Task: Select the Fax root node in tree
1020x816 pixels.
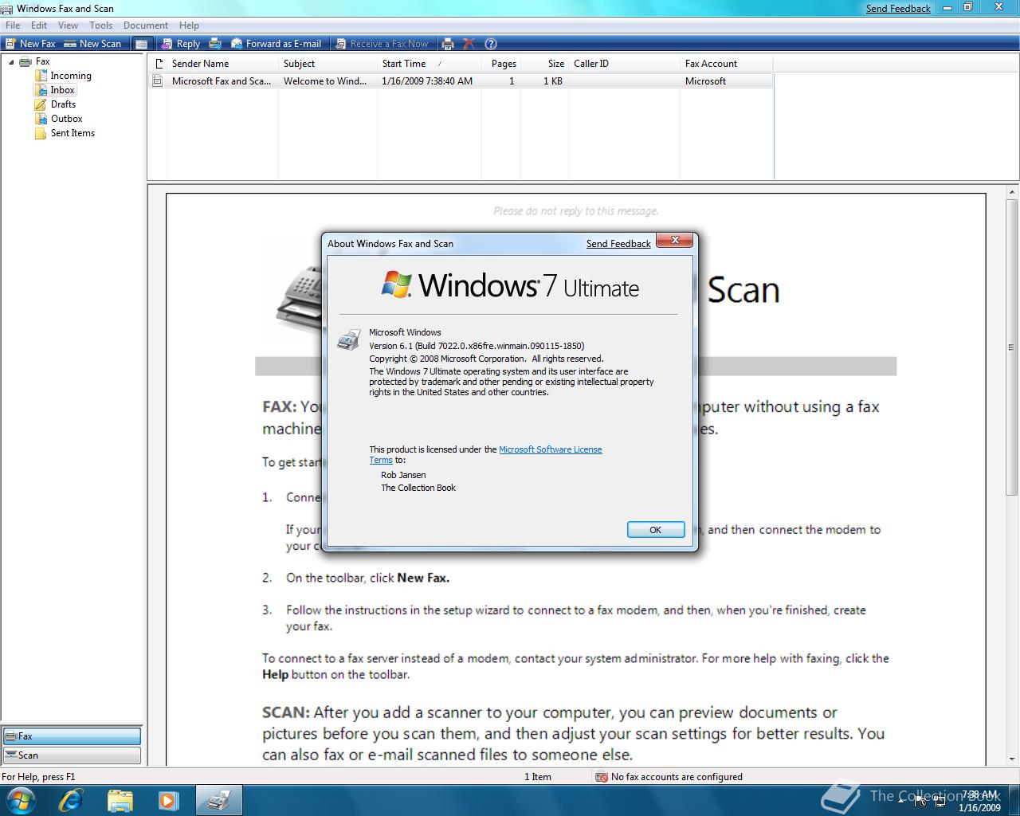Action: (x=42, y=61)
